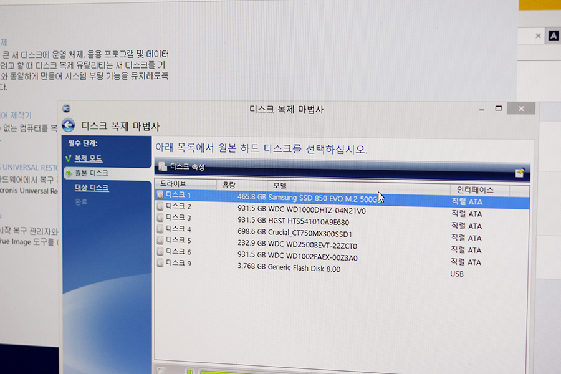Click the wizard app icon in title bar

pyautogui.click(x=67, y=108)
